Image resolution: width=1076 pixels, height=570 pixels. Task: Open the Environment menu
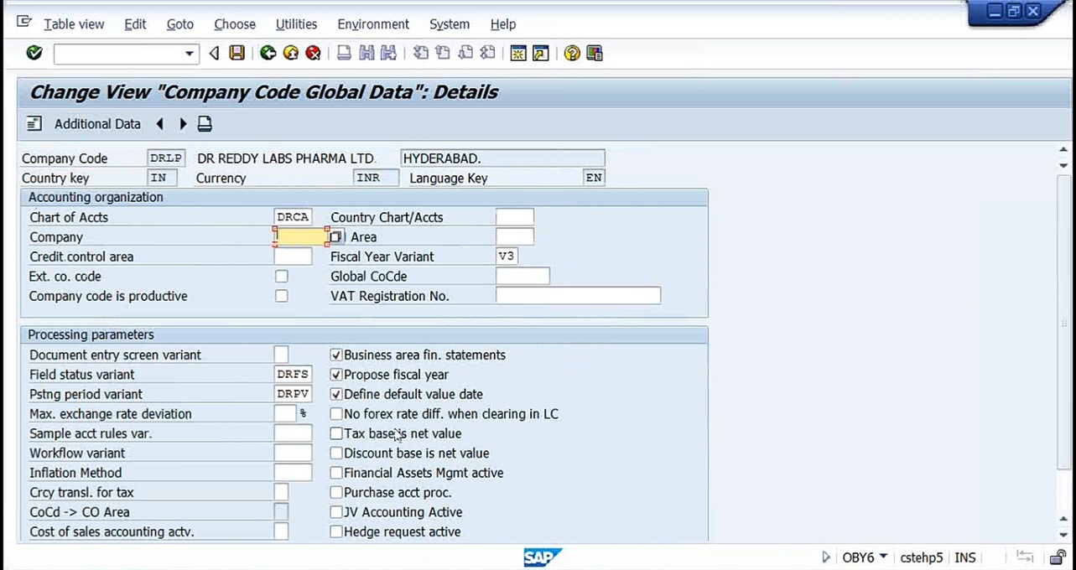(373, 23)
